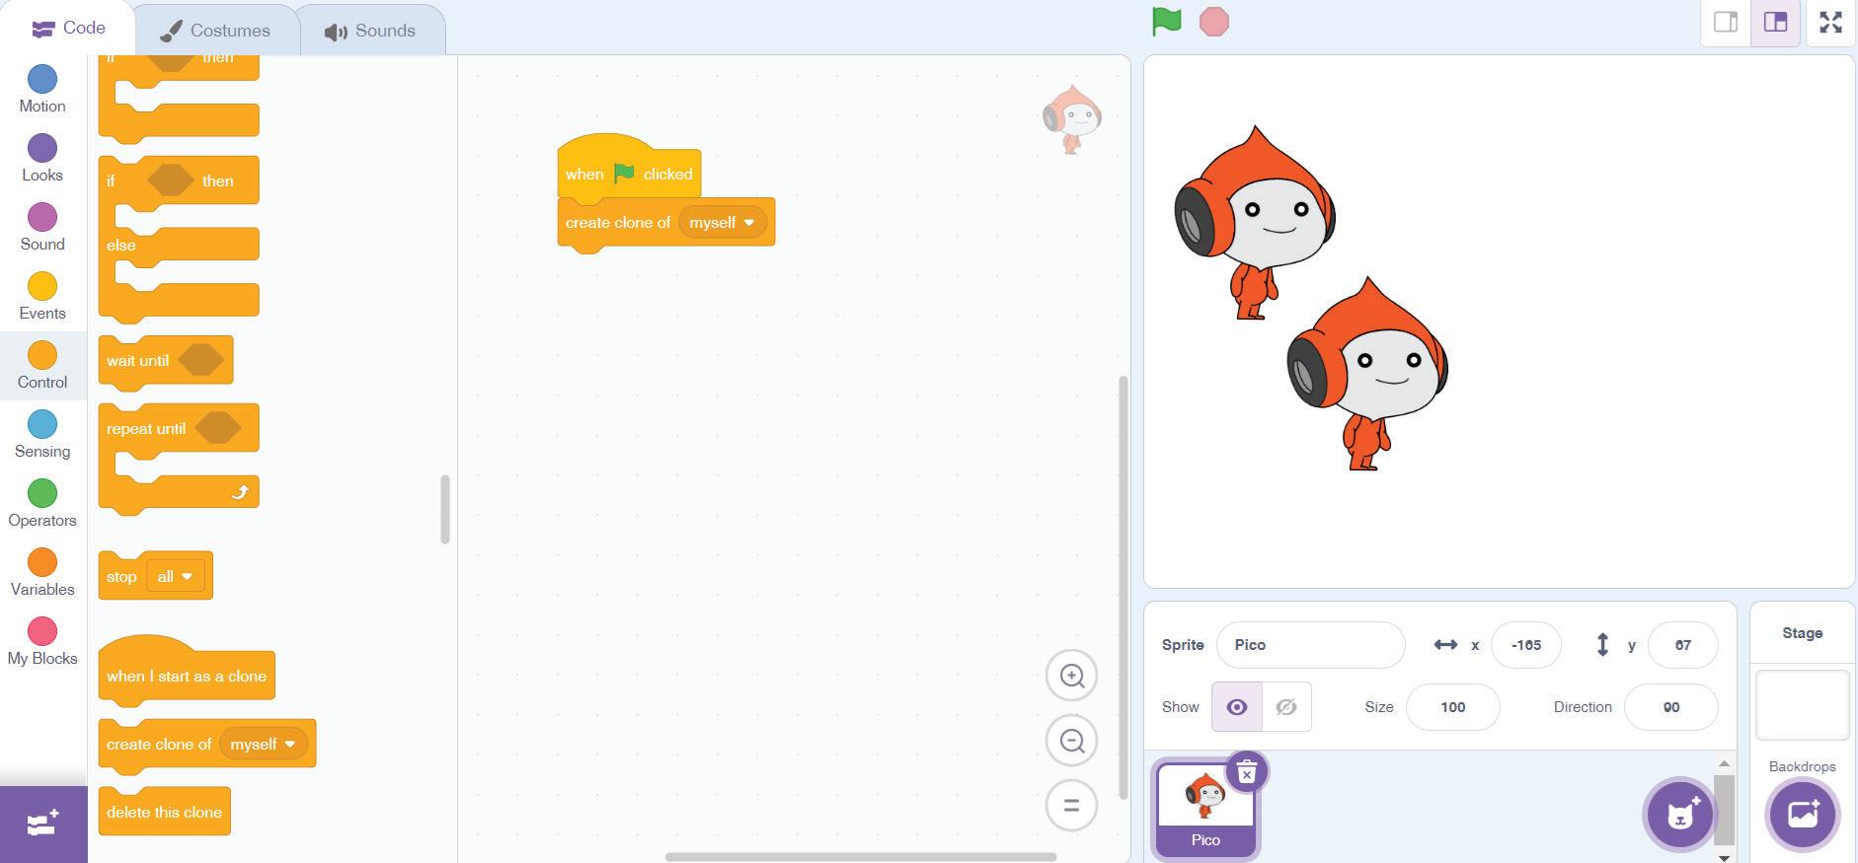Select the Sensing block category

click(42, 435)
